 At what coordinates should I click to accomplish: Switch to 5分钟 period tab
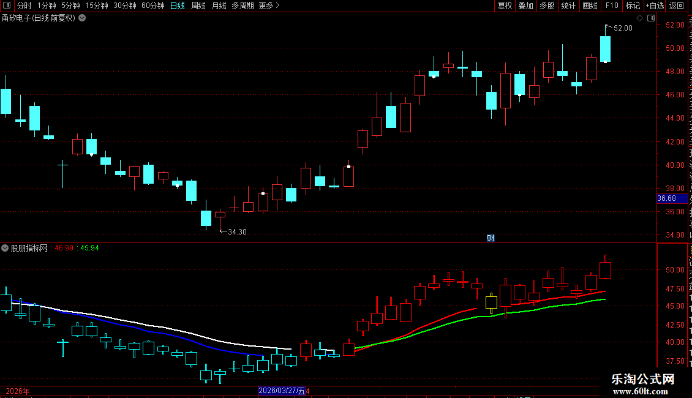70,6
